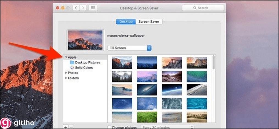Choose sunset rock above dark treeline wallpaper

(197, 63)
